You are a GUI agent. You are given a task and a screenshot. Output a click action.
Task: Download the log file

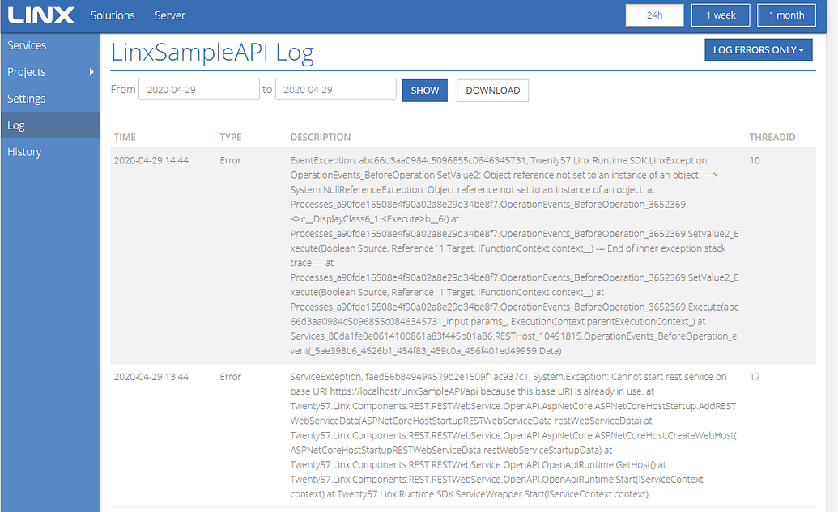(x=493, y=91)
